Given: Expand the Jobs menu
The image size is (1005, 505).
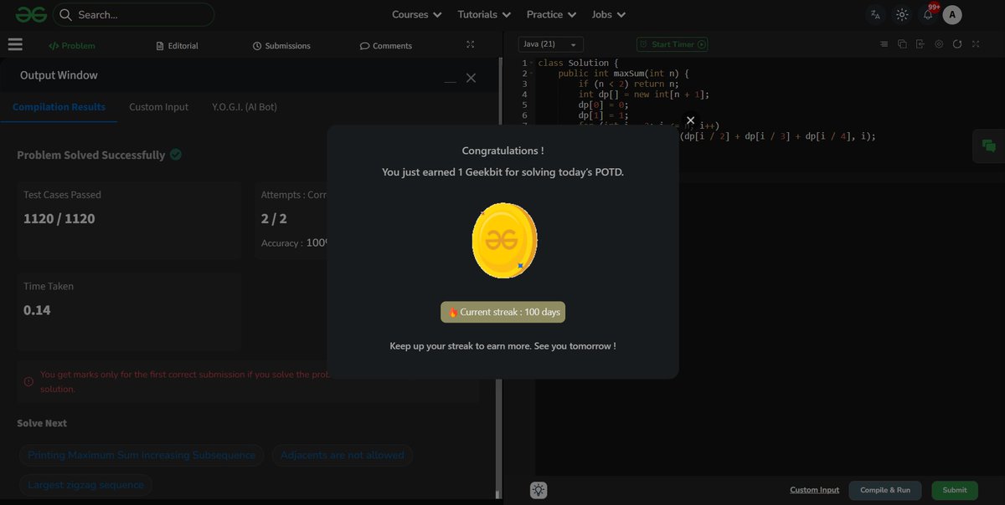Looking at the screenshot, I should 608,14.
